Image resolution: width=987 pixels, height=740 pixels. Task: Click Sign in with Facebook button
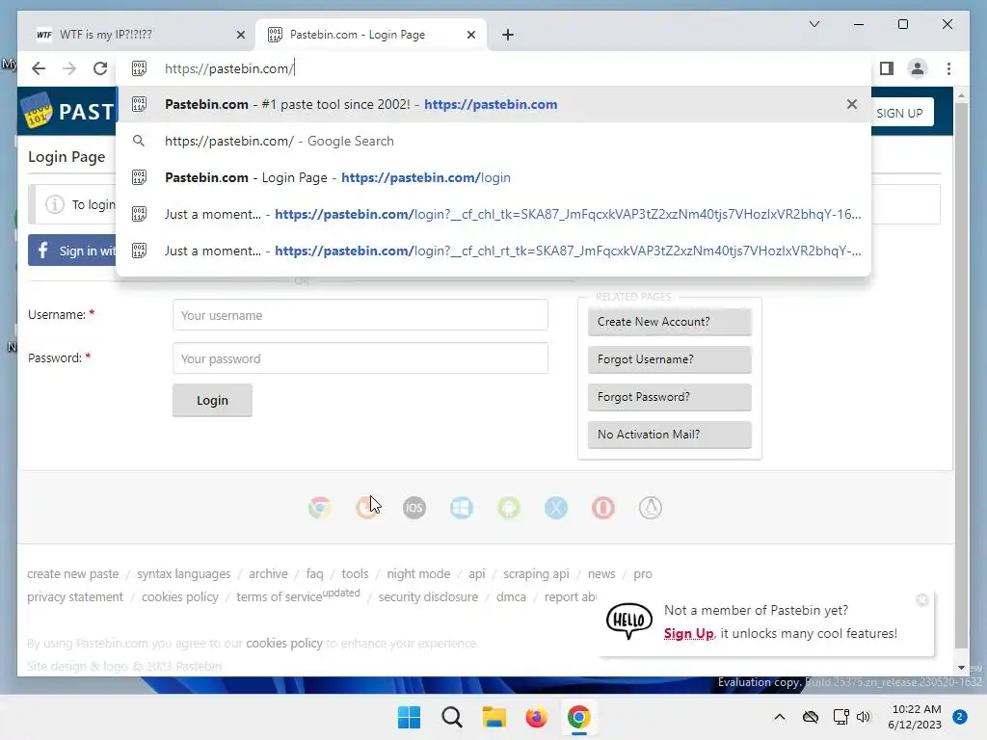pos(71,251)
